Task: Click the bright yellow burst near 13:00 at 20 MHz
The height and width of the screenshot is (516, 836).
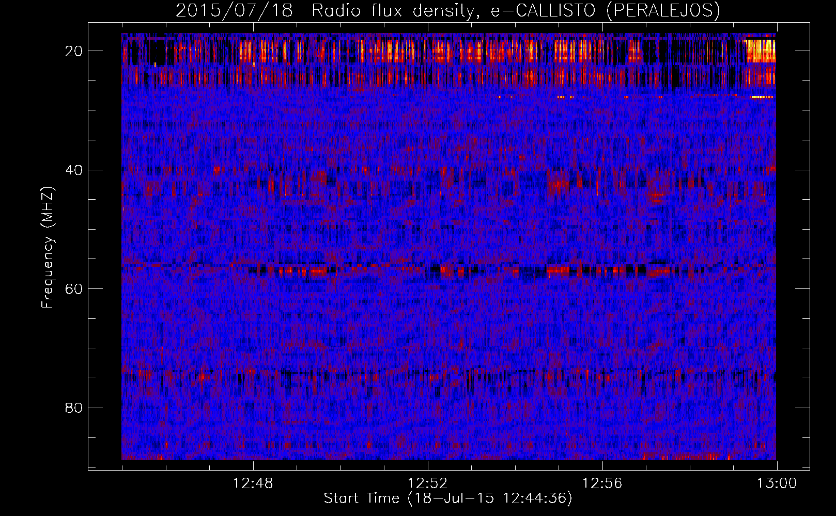Action: (761, 51)
